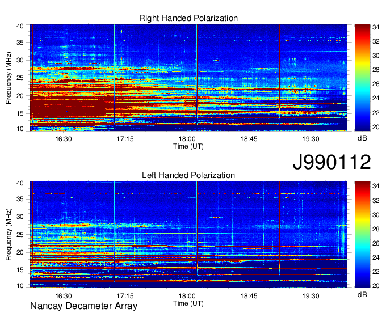Click the 20 dB value on Right Handed colorbar

[376, 127]
